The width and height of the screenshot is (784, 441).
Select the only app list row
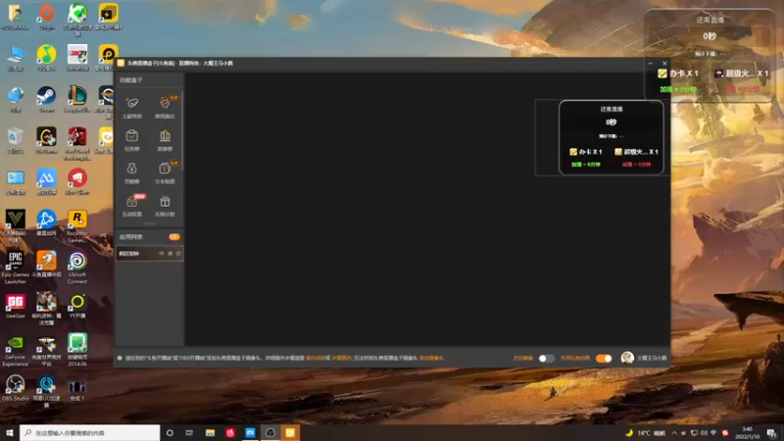click(x=150, y=254)
